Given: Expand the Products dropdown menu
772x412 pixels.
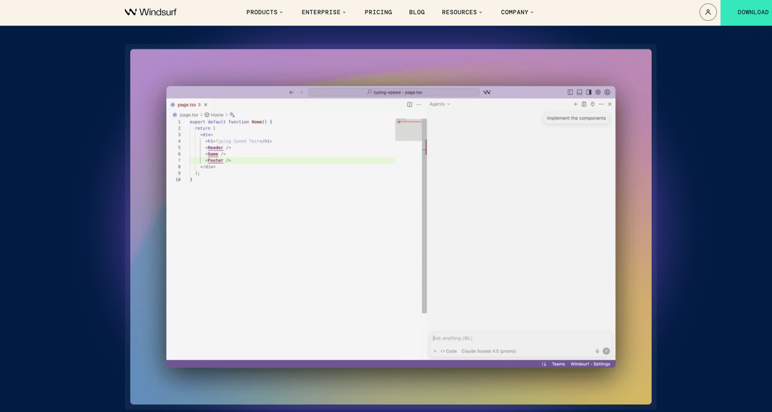Looking at the screenshot, I should [x=264, y=12].
